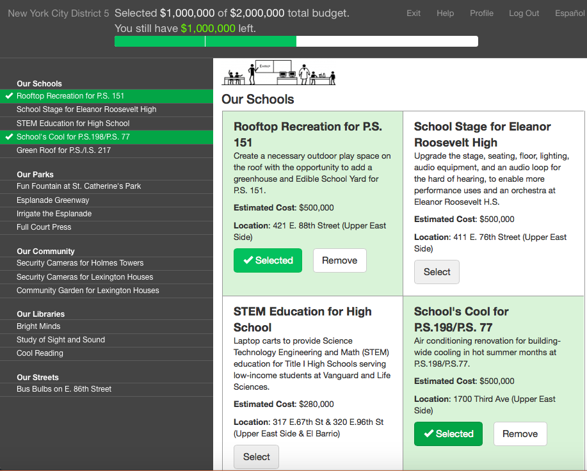Click Log Out
Screen dimensions: 587x471
point(524,13)
